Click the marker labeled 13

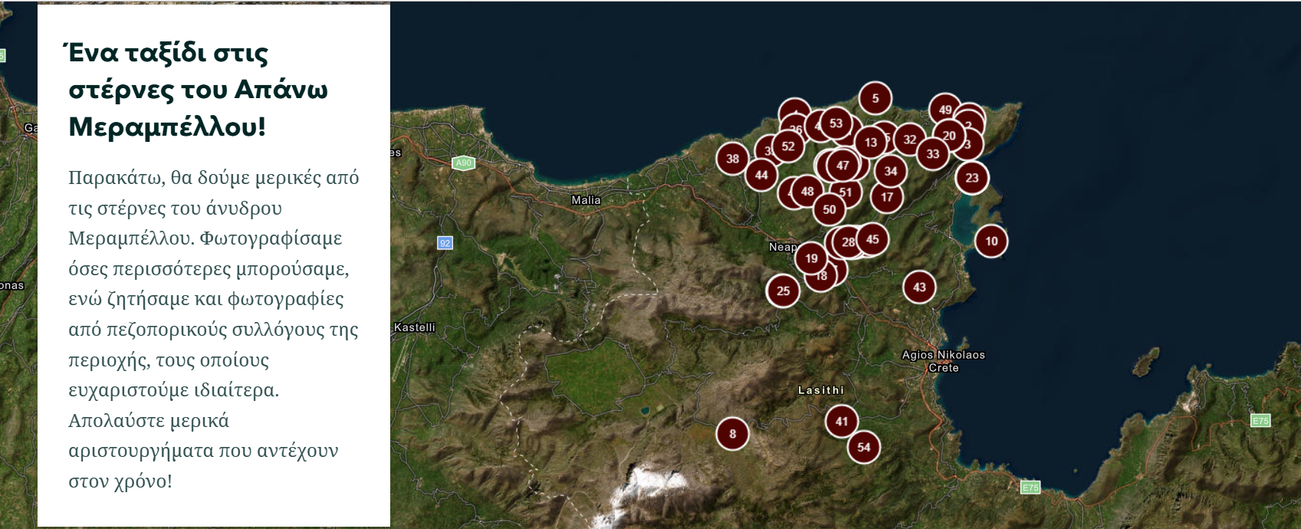coord(870,143)
